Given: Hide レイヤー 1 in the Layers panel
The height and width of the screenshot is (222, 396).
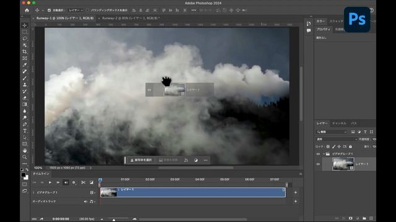Looking at the screenshot, I should point(318,164).
